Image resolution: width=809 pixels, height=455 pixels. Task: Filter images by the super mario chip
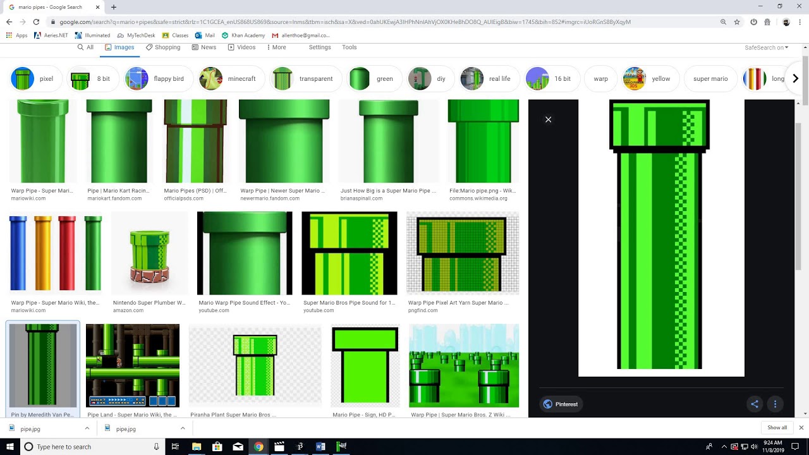pos(710,79)
